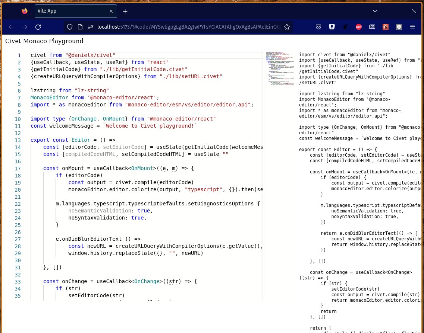Click the red paw extension icon

(386, 27)
